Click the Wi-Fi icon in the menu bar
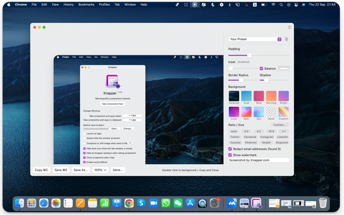This screenshot has width=344, height=215. pyautogui.click(x=273, y=4)
